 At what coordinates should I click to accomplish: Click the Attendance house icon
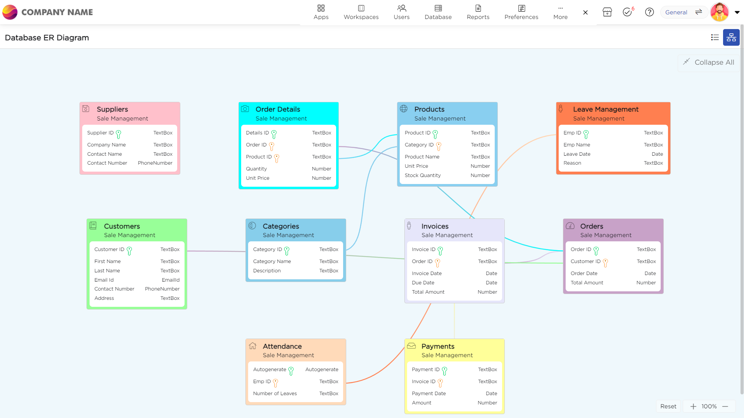252,346
